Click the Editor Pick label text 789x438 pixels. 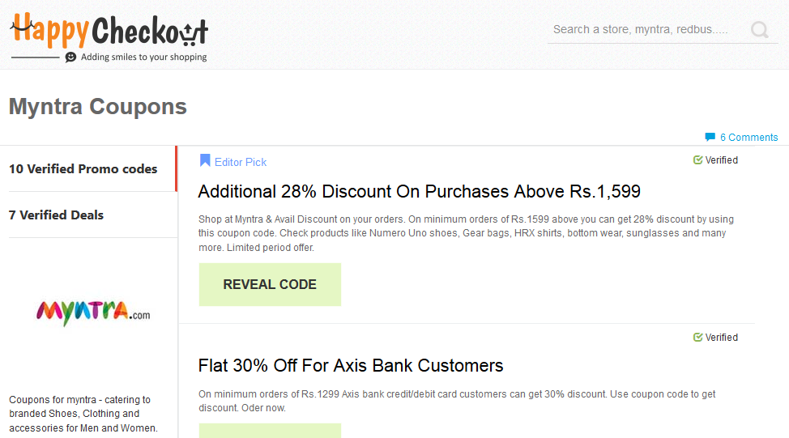pyautogui.click(x=241, y=162)
